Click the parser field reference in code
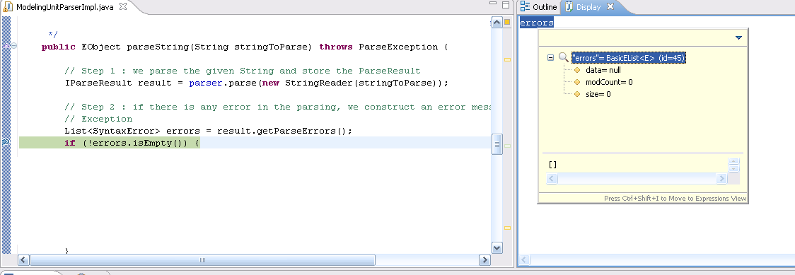The height and width of the screenshot is (275, 795). click(x=206, y=83)
